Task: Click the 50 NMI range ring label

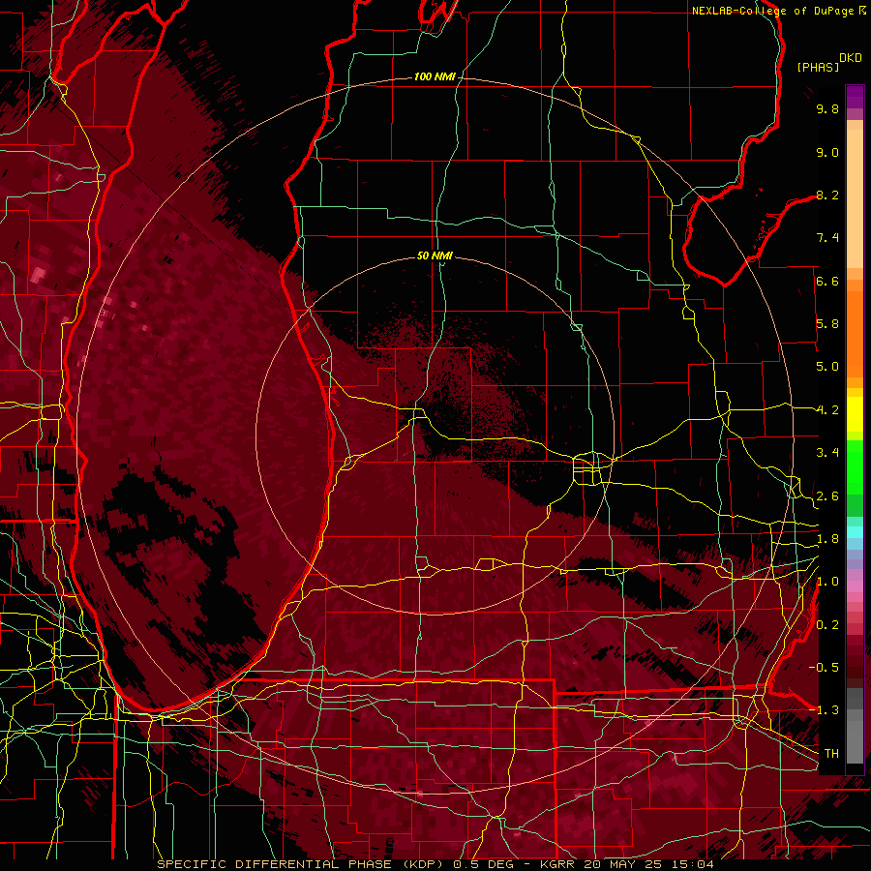Action: (x=435, y=255)
